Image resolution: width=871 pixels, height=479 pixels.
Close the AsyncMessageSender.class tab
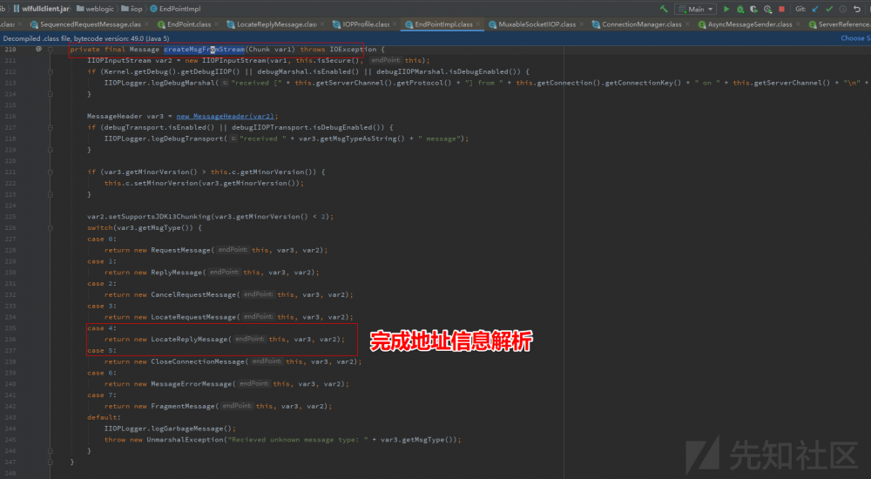[x=797, y=24]
